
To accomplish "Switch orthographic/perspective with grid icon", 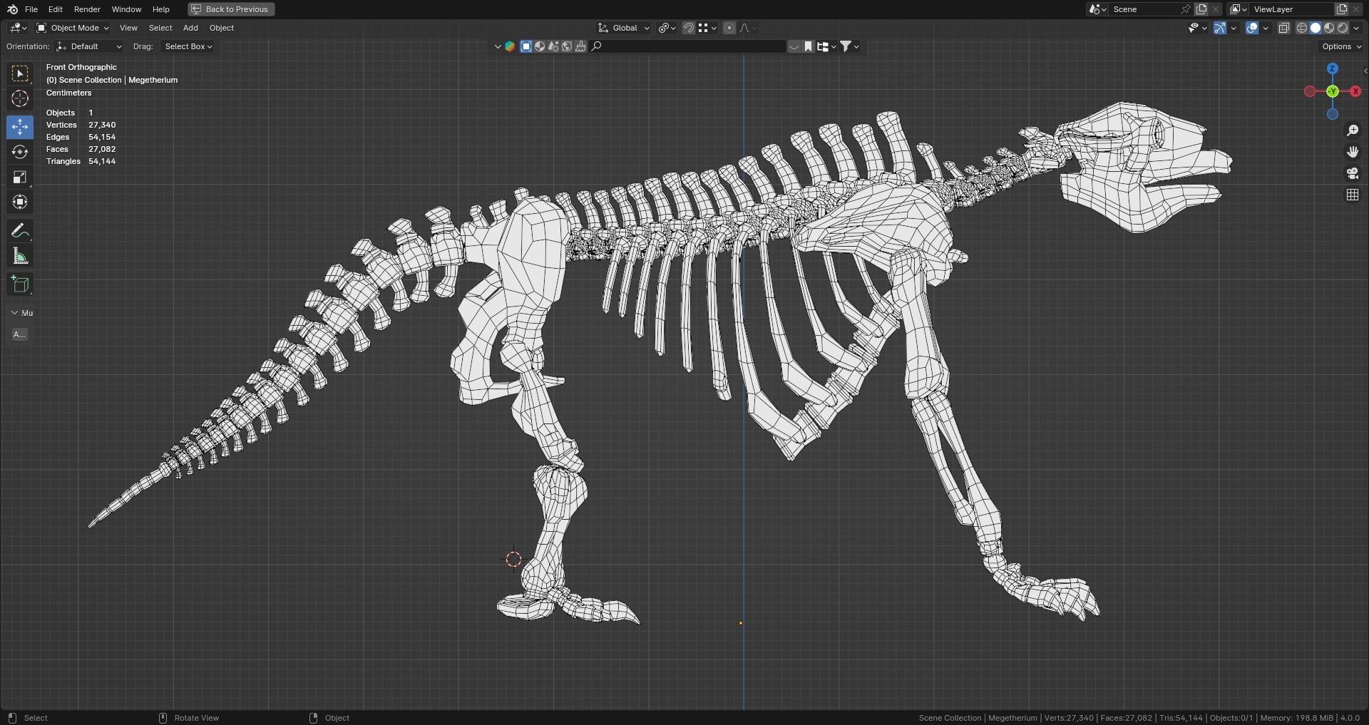I will tap(1352, 195).
